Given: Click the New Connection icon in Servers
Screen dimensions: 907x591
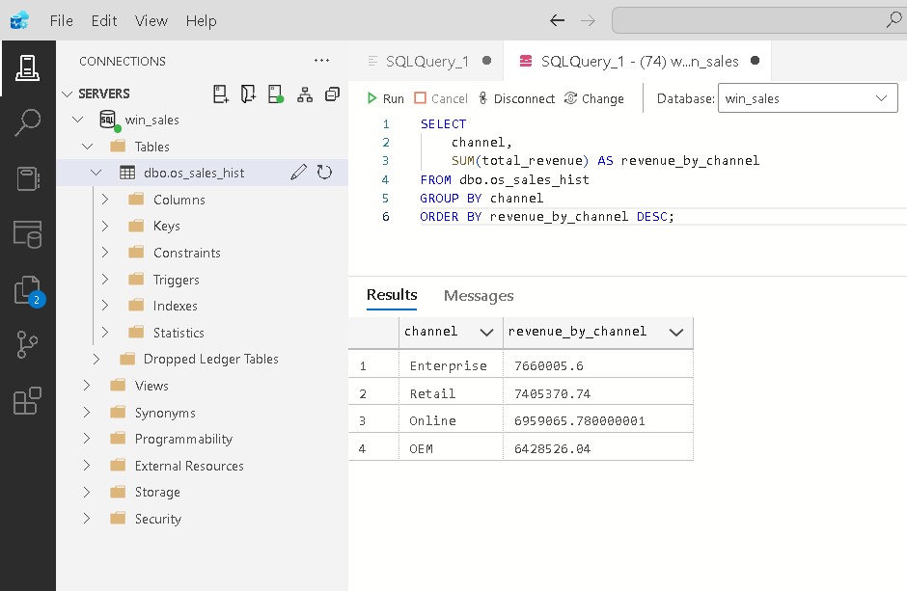Looking at the screenshot, I should [220, 94].
